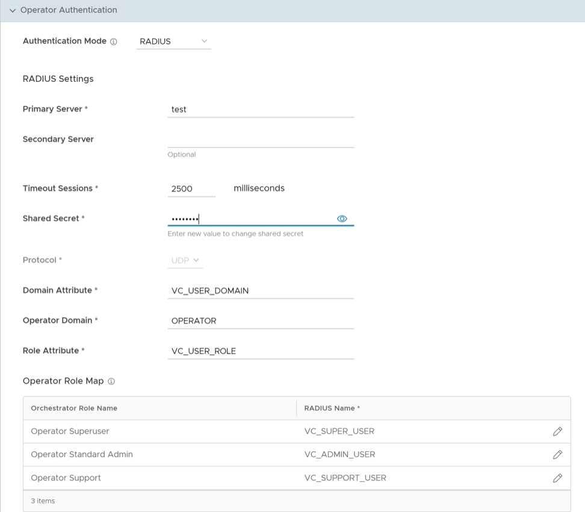This screenshot has height=512, width=585.
Task: Collapse the Operator Authentication section
Action: click(x=13, y=11)
